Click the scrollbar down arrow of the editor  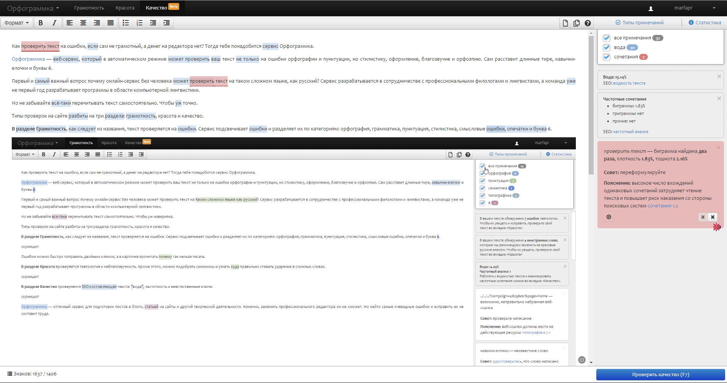591,363
